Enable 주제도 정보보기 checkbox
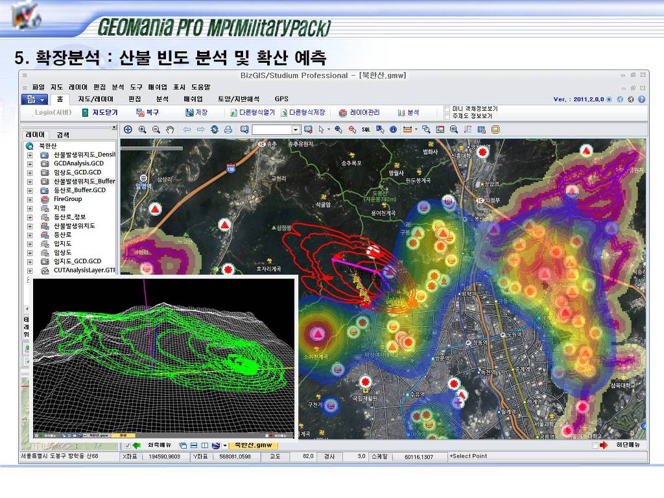Viewport: 664px width, 498px height. tap(446, 116)
